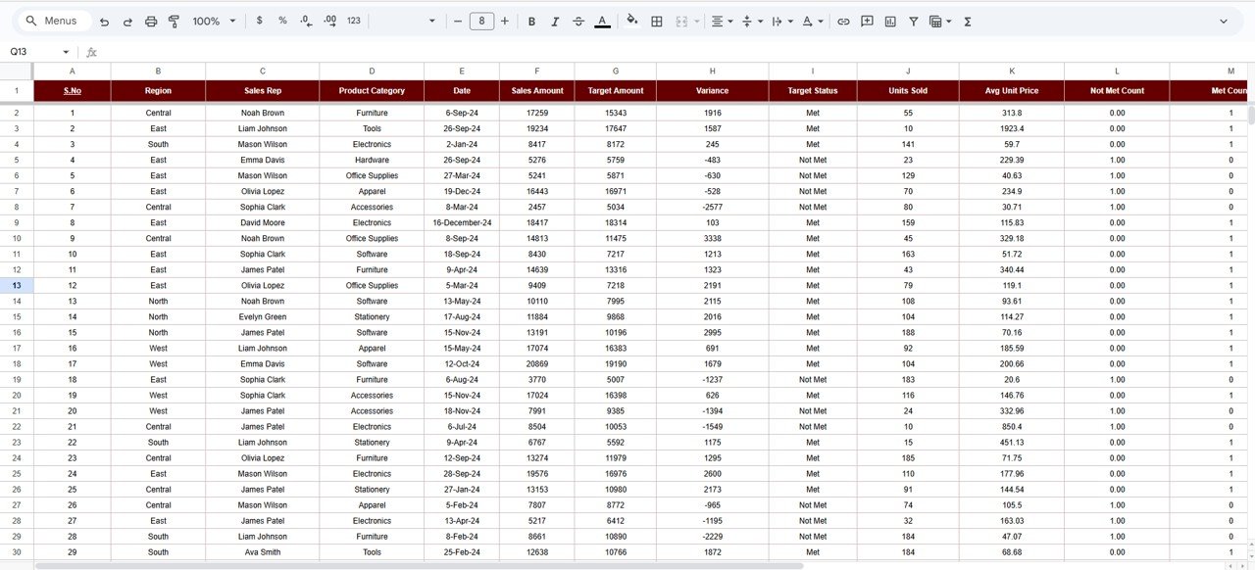Viewport: 1255px width, 570px height.
Task: Insert a link
Action: (x=843, y=21)
